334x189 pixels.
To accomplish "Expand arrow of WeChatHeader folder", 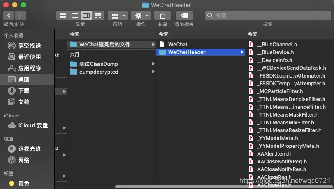I will (x=242, y=52).
